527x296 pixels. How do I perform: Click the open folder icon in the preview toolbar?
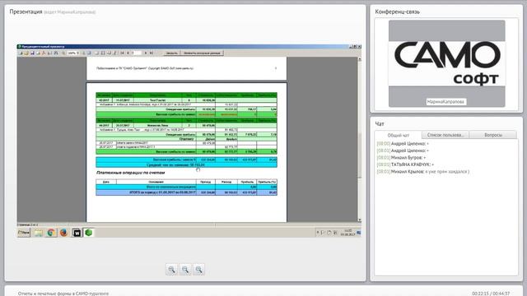[x=26, y=53]
